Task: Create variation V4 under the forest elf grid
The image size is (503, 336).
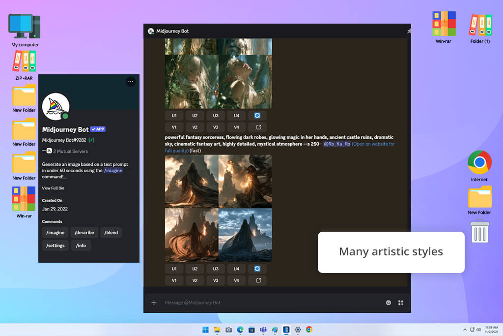Action: [236, 127]
